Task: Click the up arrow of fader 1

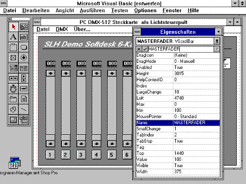Action: pyautogui.click(x=50, y=74)
